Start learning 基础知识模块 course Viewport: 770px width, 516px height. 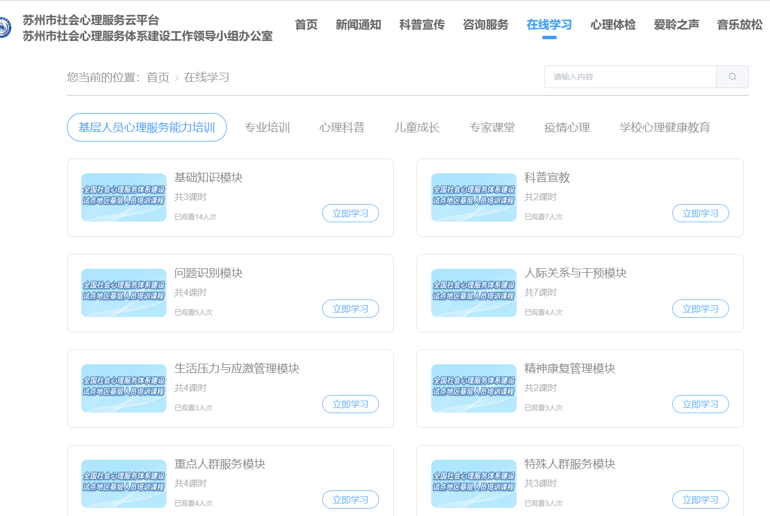350,213
